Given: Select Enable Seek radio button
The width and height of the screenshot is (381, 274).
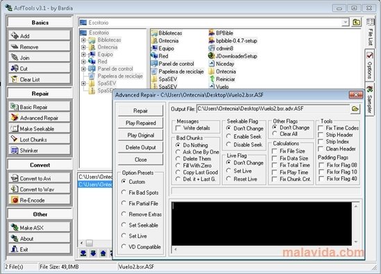Looking at the screenshot, I should 228,136.
